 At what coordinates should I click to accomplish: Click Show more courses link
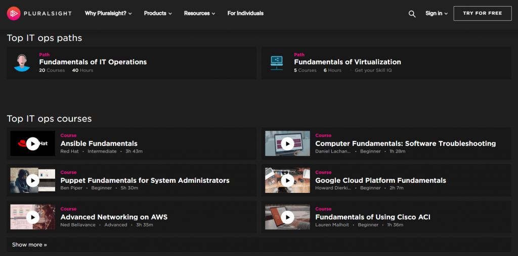coord(29,244)
